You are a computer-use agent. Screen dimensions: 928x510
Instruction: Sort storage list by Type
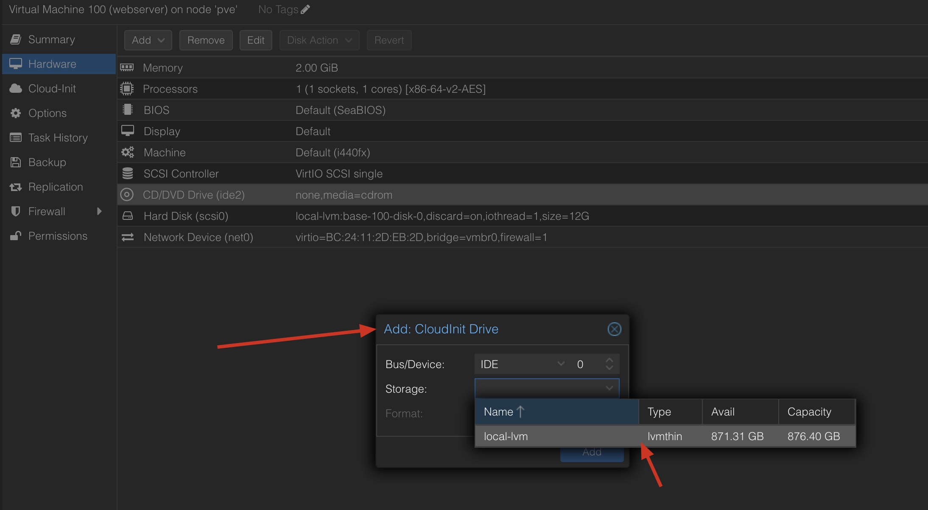click(671, 412)
